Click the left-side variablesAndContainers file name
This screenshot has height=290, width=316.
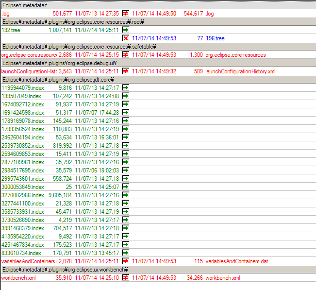(x=29, y=261)
